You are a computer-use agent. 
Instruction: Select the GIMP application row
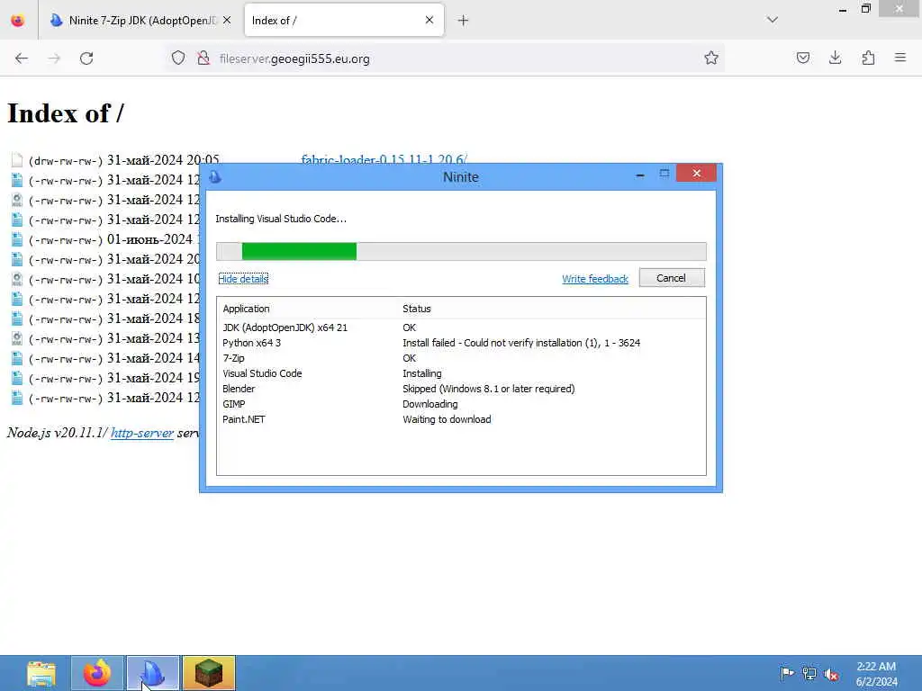click(461, 404)
